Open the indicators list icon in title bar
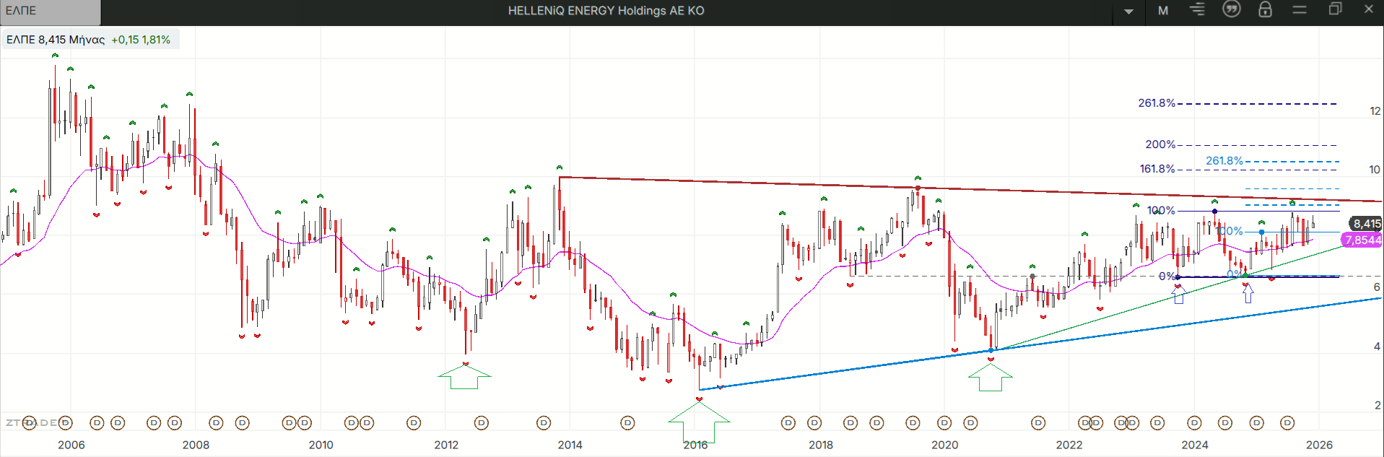This screenshot has height=457, width=1384. tap(1197, 9)
